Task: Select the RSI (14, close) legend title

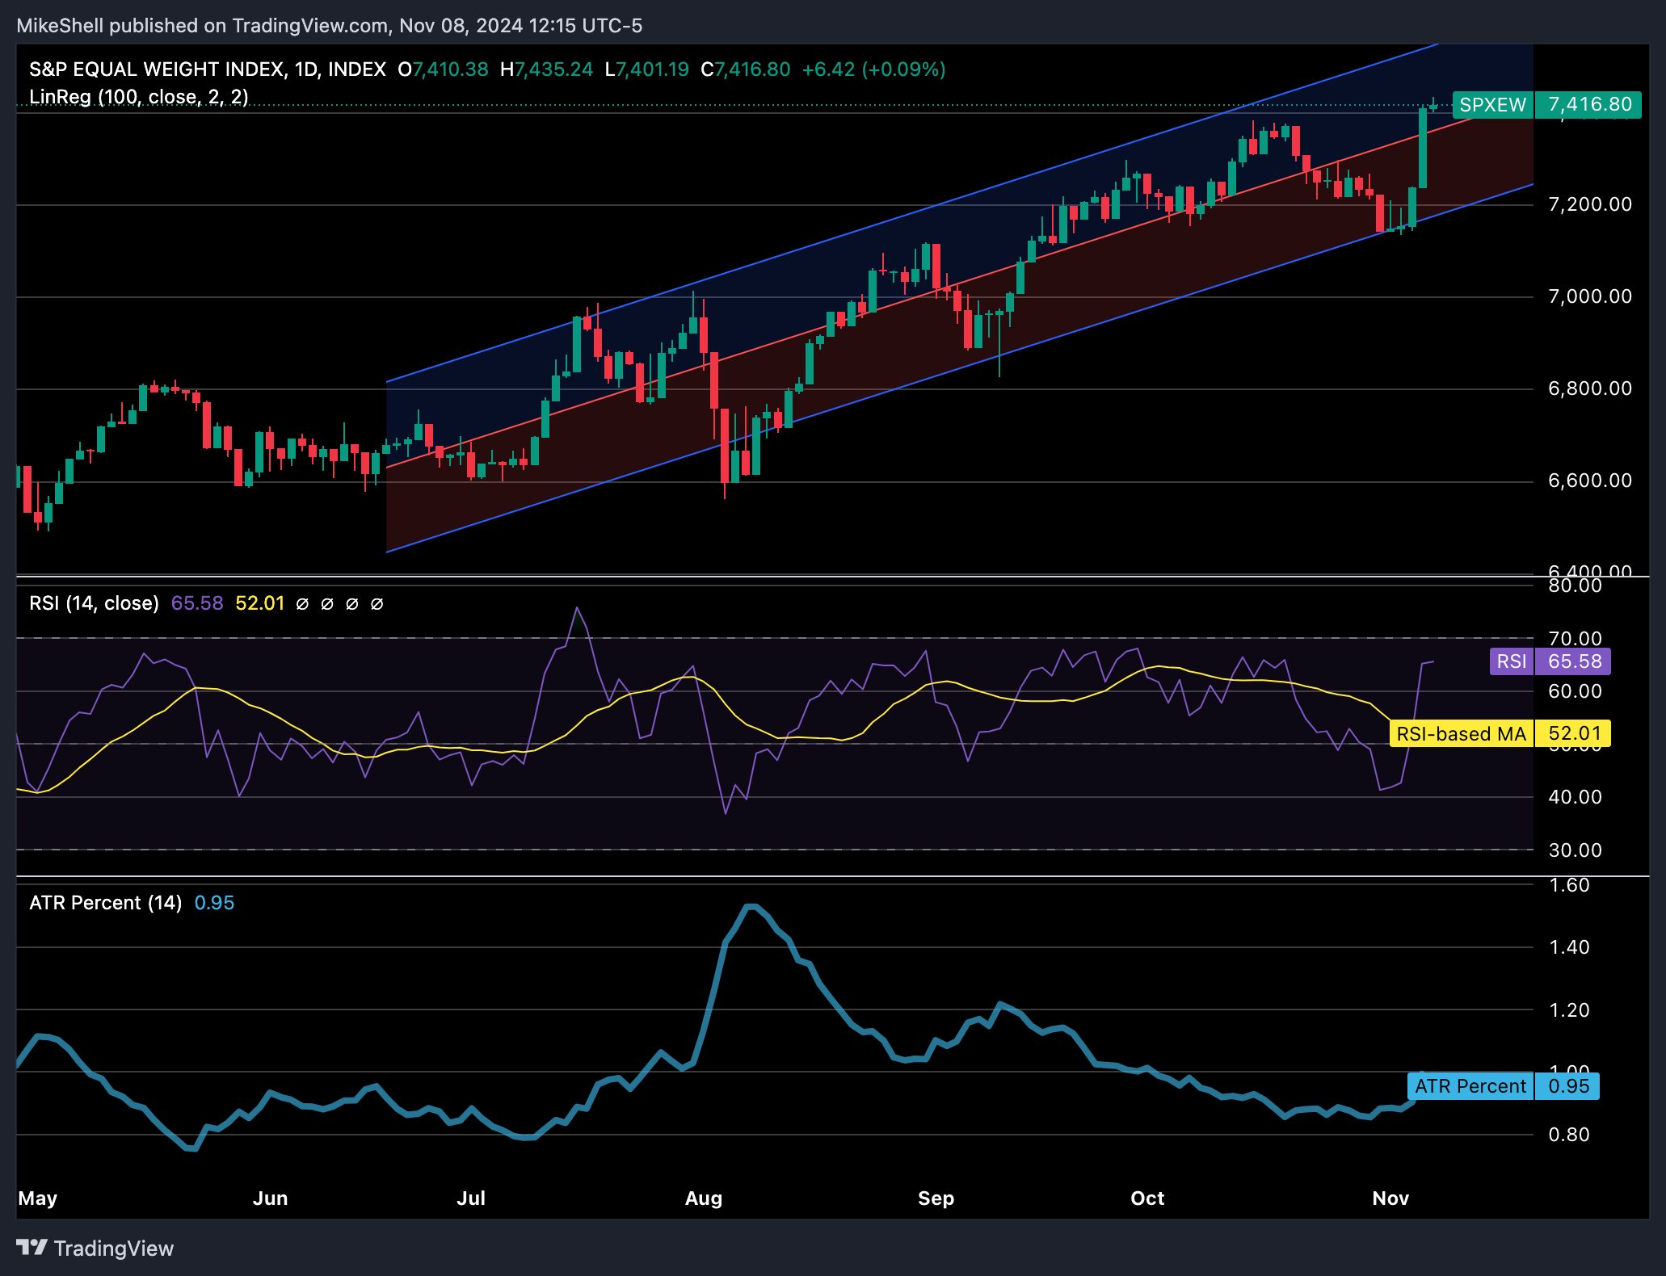Action: 94,603
